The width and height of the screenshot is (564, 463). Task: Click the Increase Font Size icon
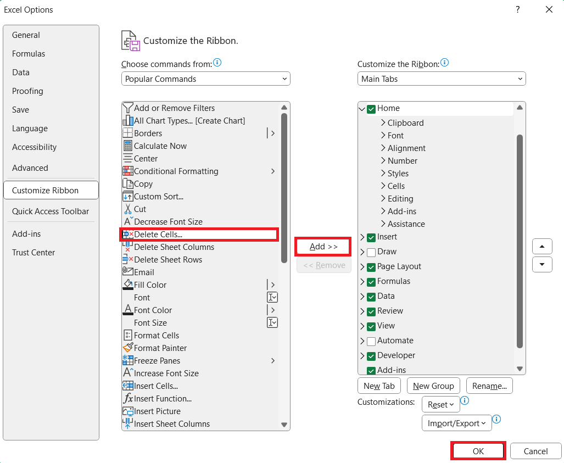(128, 373)
